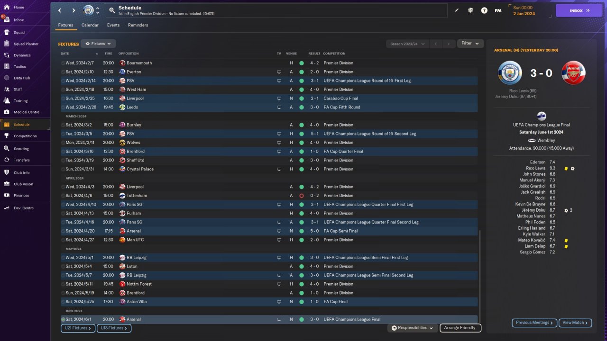Switch to the Fixtures tab
This screenshot has width=607, height=341.
pos(65,25)
